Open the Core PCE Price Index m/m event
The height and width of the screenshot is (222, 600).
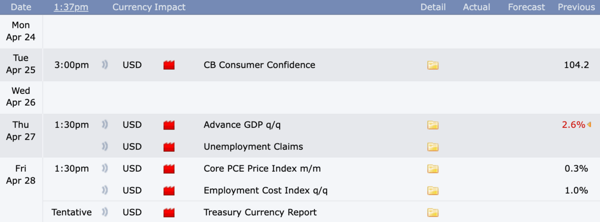[x=262, y=169]
